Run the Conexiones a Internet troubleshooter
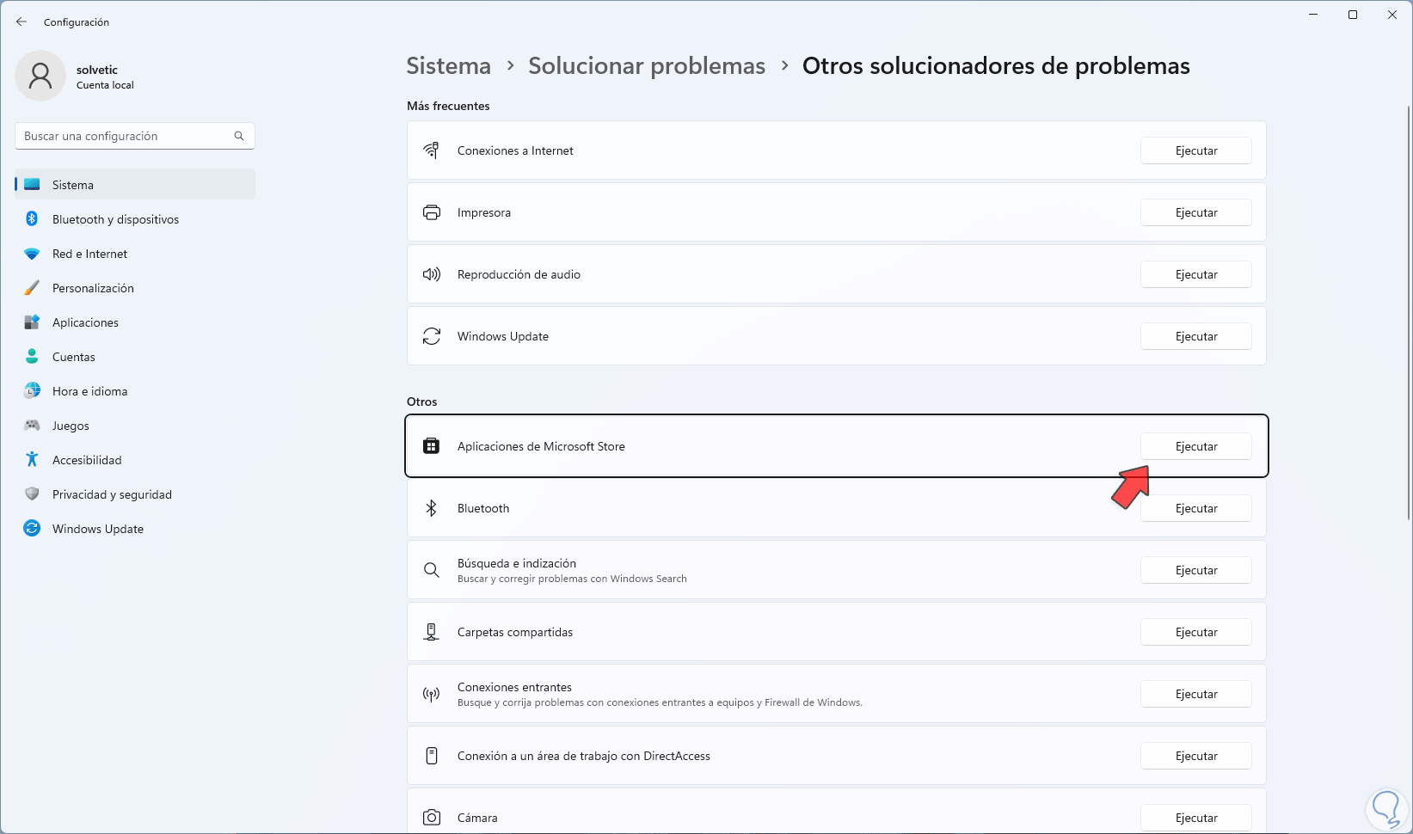 (x=1195, y=150)
